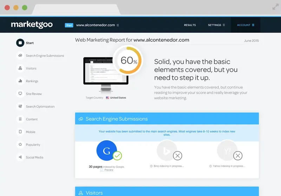Image resolution: width=281 pixels, height=196 pixels.
Task: Click the Start sidebar icon
Action: 20,43
